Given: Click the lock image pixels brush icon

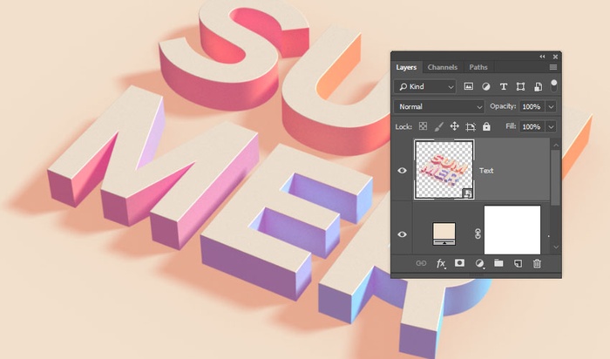Looking at the screenshot, I should coord(439,126).
